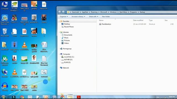Image resolution: width=177 pixels, height=99 pixels.
Task: Click Windows in the address breadcrumb
Action: (113, 12)
